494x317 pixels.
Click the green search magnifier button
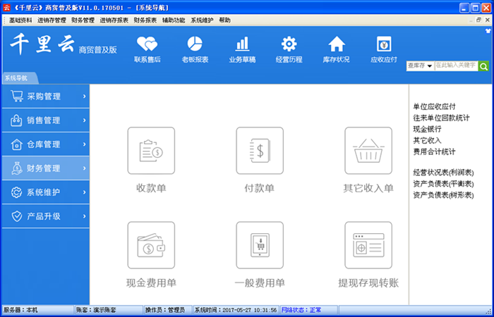(x=483, y=66)
